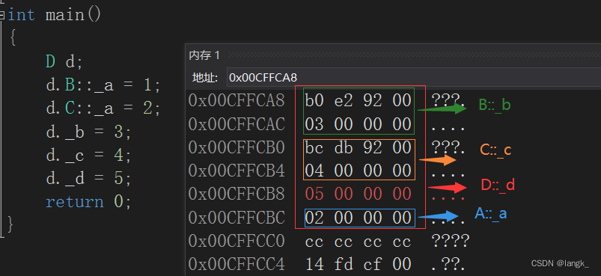
Task: Click the address field showing 0x00CFFCA8
Action: pyautogui.click(x=414, y=78)
